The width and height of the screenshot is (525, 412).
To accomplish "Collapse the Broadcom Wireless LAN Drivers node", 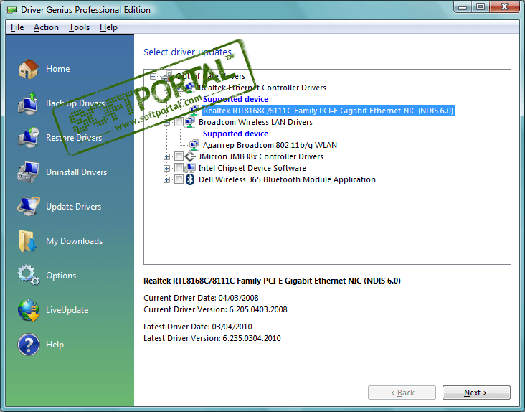I will point(166,122).
